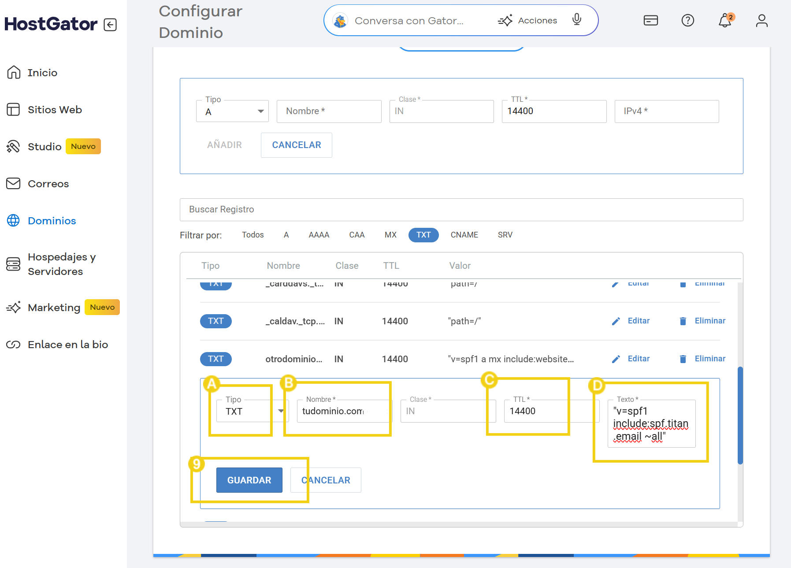Open the help question mark icon
Viewport: 791px width, 568px height.
687,21
